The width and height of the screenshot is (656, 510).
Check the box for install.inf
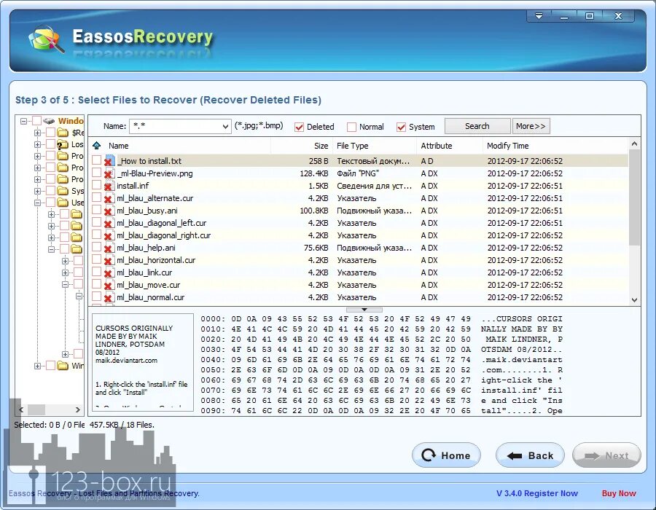(x=97, y=185)
